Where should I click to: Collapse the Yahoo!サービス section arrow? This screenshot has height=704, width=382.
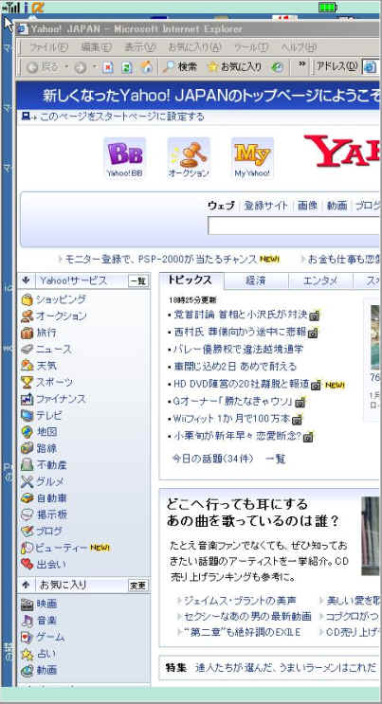point(26,280)
